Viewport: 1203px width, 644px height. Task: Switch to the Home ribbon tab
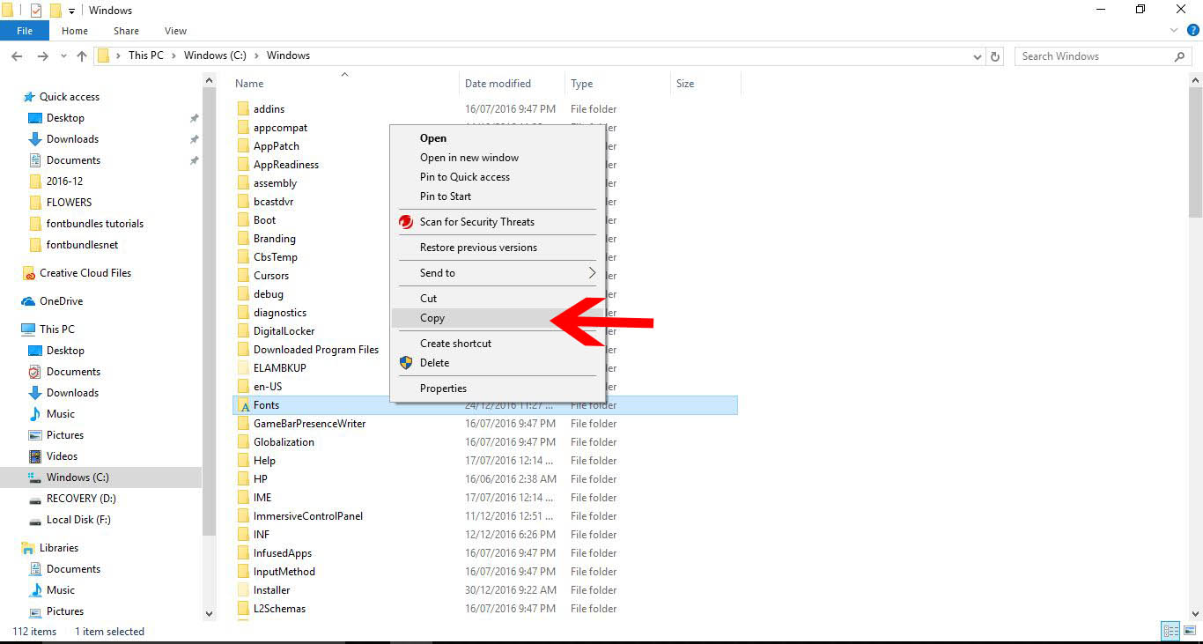pyautogui.click(x=75, y=31)
